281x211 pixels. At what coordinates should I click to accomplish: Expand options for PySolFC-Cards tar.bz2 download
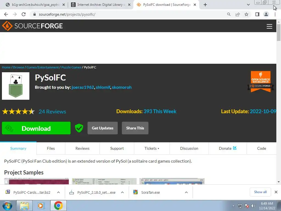coord(58,192)
